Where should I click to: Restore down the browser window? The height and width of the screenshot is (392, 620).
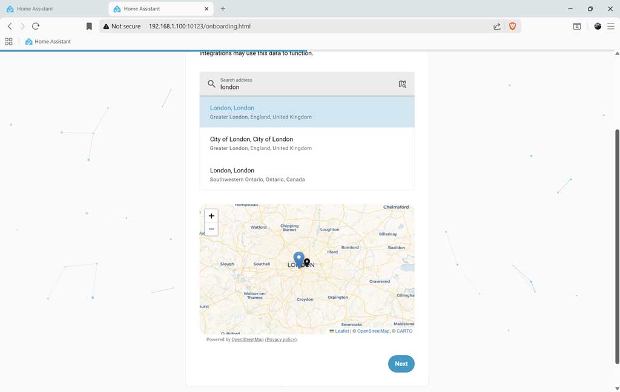tap(590, 8)
